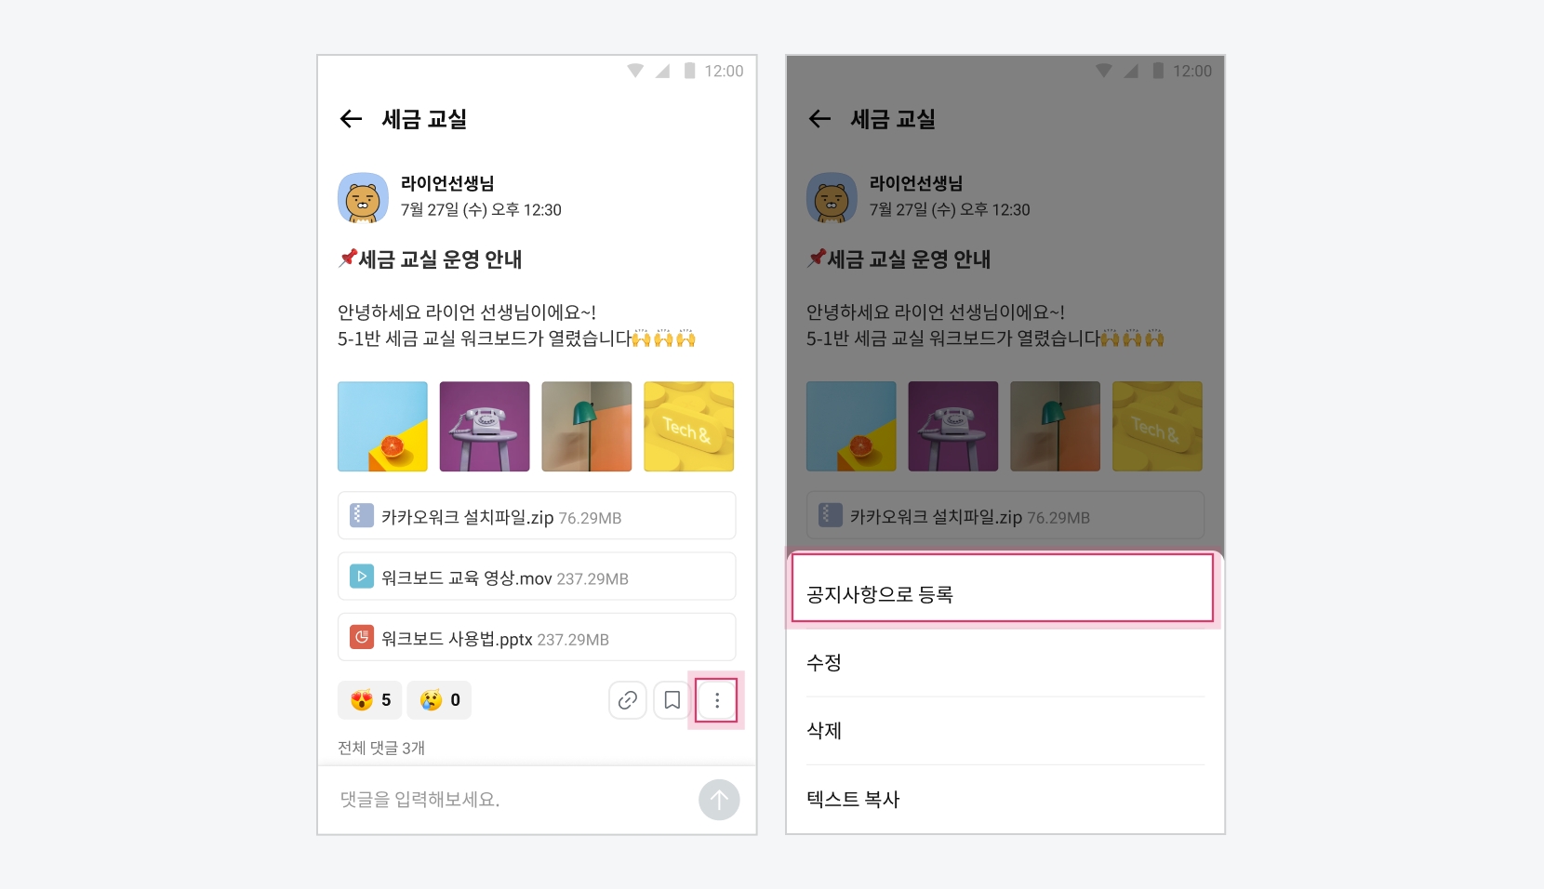This screenshot has width=1544, height=889.
Task: Open the 워크보드 사용법.pptx attachment
Action: 537,637
